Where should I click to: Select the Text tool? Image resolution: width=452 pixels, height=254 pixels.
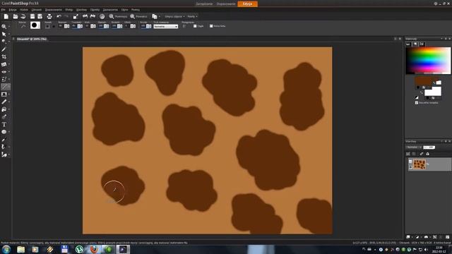pos(4,124)
